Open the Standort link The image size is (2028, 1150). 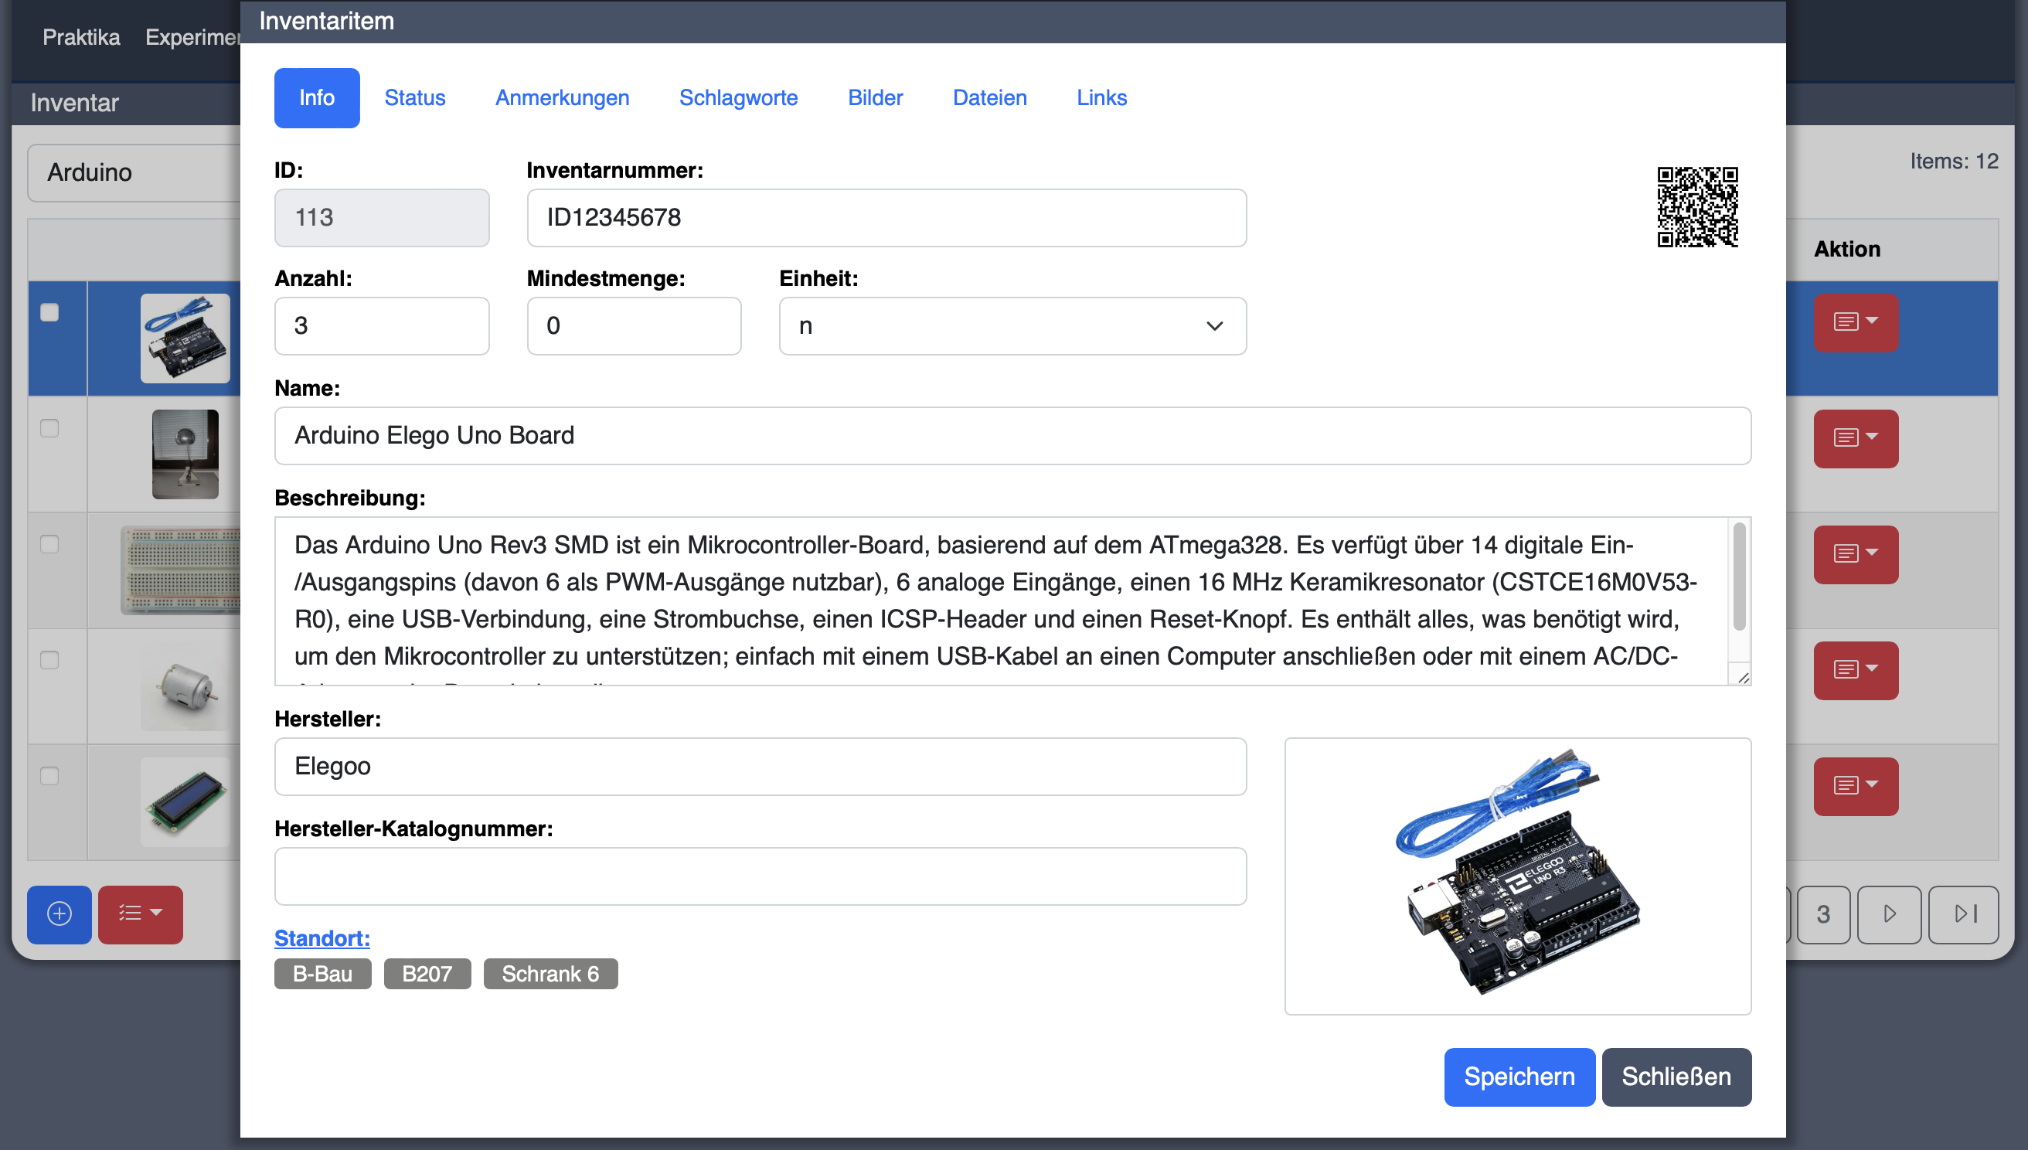point(322,938)
